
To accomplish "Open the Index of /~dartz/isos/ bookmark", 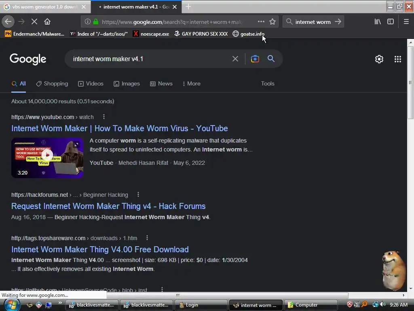I will [x=99, y=34].
